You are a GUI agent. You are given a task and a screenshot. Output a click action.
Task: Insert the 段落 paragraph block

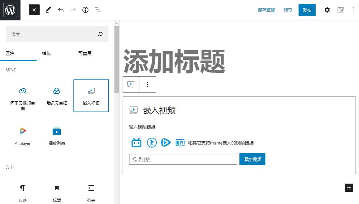[23, 193]
